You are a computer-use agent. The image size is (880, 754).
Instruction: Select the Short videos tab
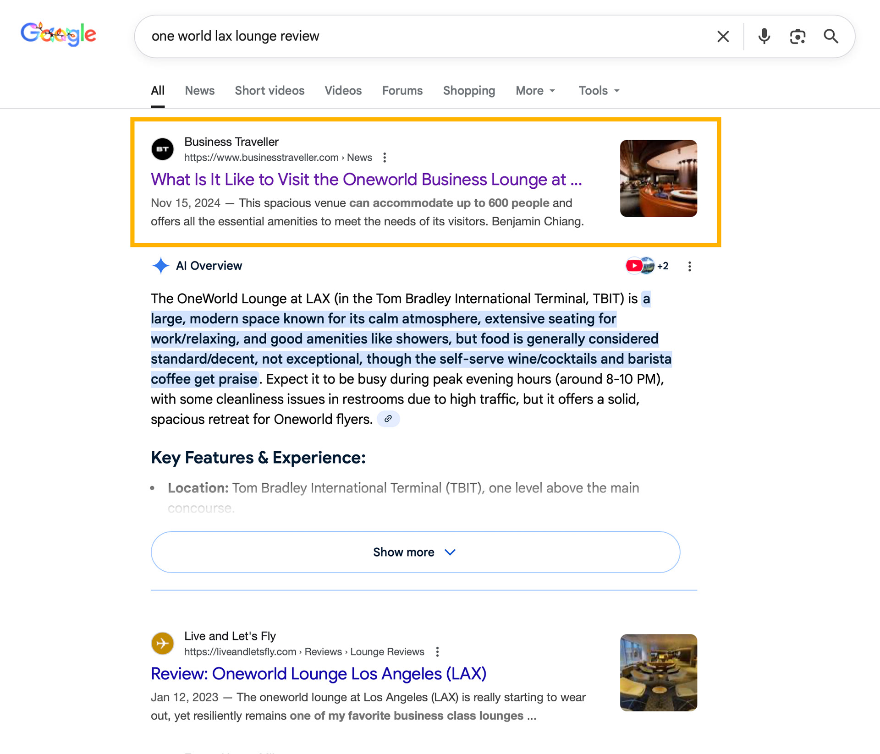click(x=269, y=91)
